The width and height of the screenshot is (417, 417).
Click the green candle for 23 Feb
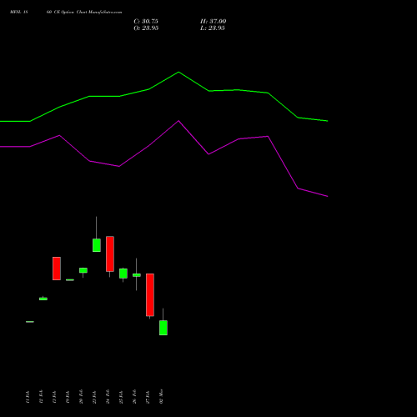tap(97, 245)
